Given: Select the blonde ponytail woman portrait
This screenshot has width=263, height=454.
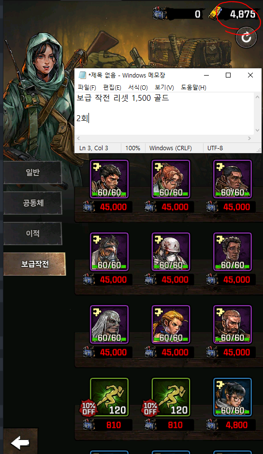Looking at the screenshot, I should [171, 325].
